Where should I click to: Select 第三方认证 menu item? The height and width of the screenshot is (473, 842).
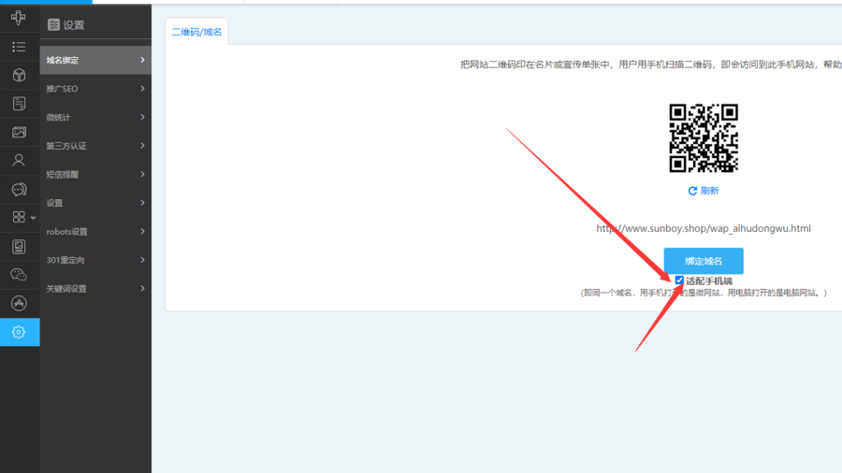click(x=95, y=146)
